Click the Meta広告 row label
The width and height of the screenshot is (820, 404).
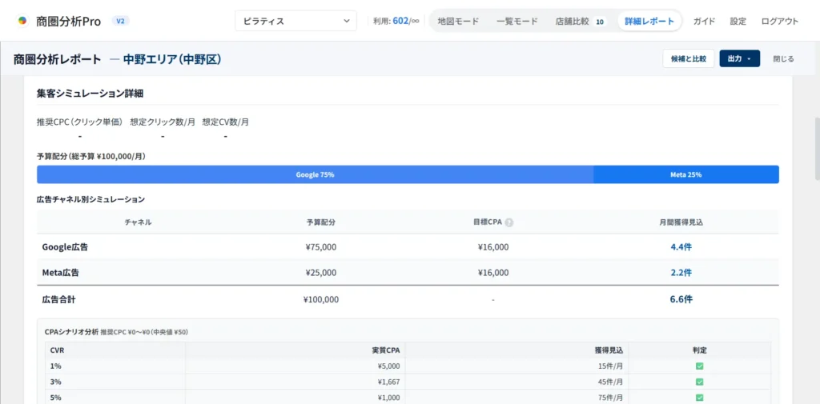(61, 272)
